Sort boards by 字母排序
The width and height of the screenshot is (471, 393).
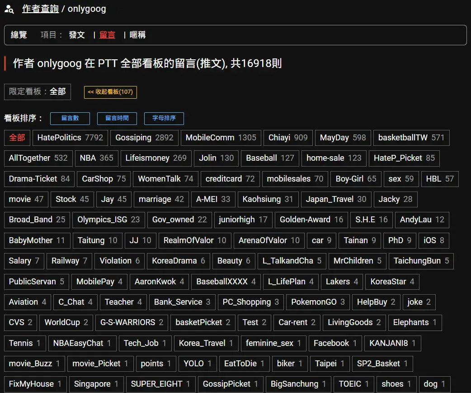(164, 118)
